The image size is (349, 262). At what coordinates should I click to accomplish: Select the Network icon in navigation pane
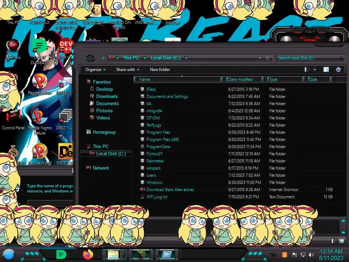point(89,168)
